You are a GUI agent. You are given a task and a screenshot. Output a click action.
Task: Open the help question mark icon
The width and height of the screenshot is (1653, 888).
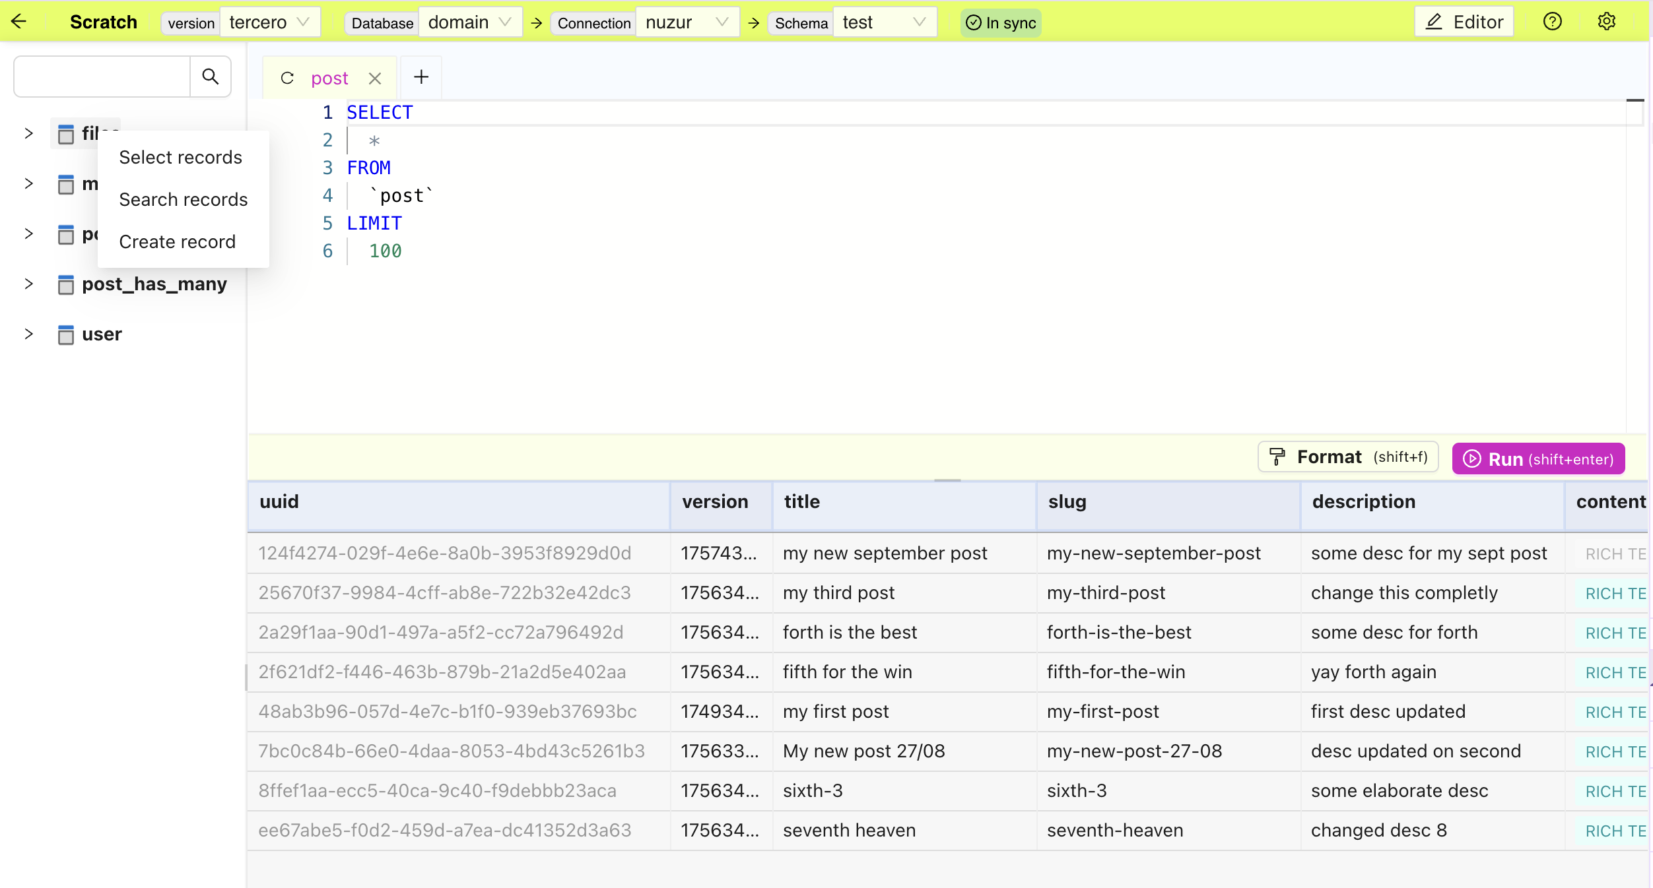click(x=1552, y=22)
